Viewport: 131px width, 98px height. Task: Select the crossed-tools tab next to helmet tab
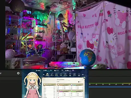coord(52,75)
